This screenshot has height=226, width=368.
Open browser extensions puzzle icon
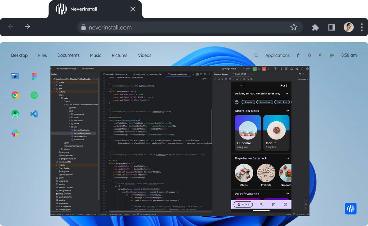coord(315,27)
